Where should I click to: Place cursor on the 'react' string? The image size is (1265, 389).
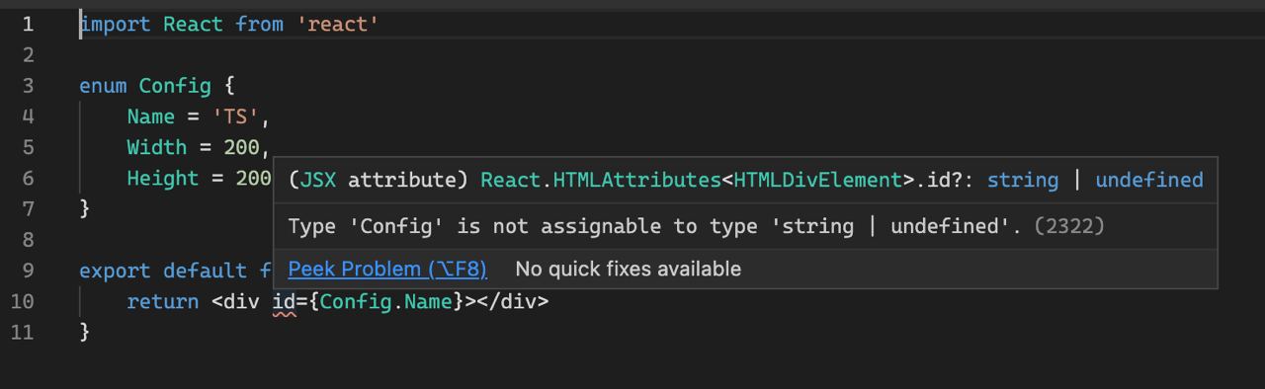[339, 24]
